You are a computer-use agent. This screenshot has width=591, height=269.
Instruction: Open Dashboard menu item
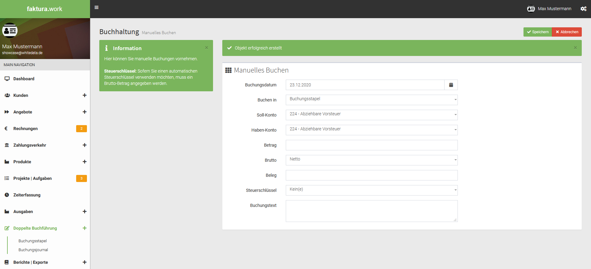coord(45,79)
